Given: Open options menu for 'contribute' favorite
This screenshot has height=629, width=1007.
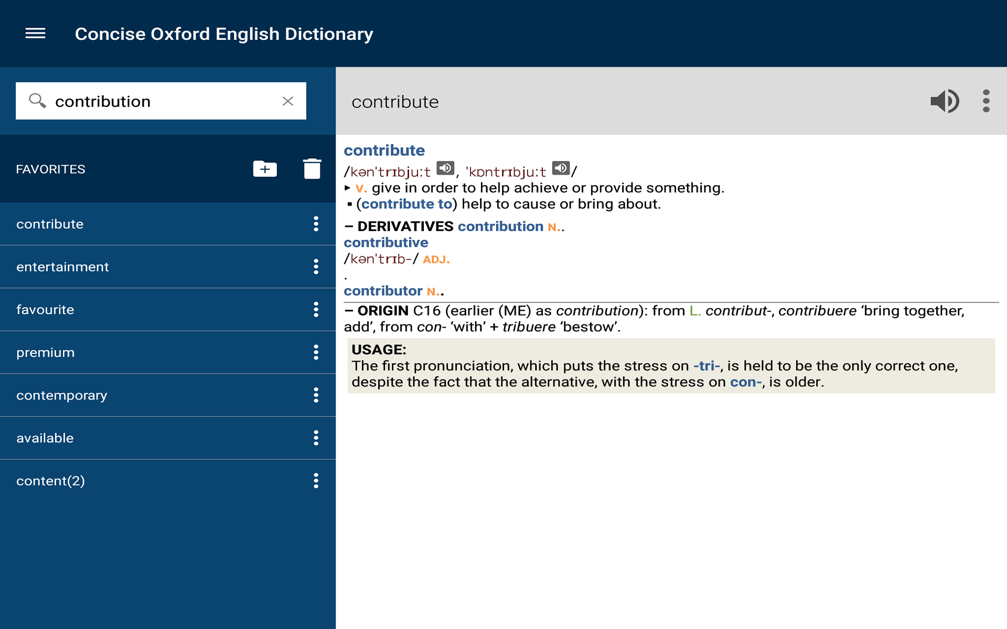Looking at the screenshot, I should 316,224.
